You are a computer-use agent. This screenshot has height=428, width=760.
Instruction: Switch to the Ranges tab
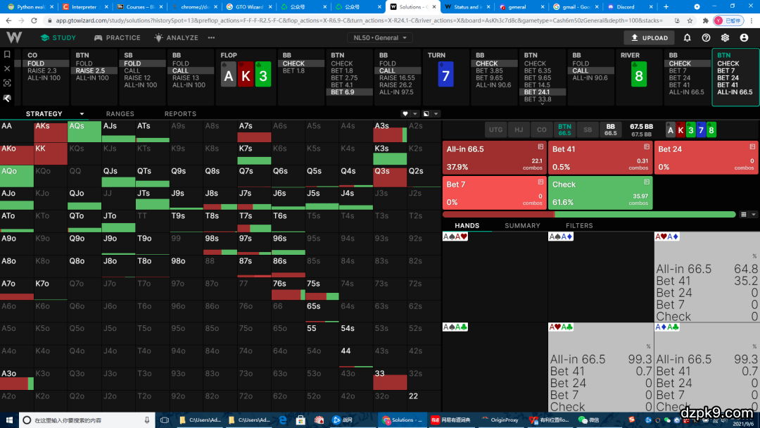(x=120, y=114)
